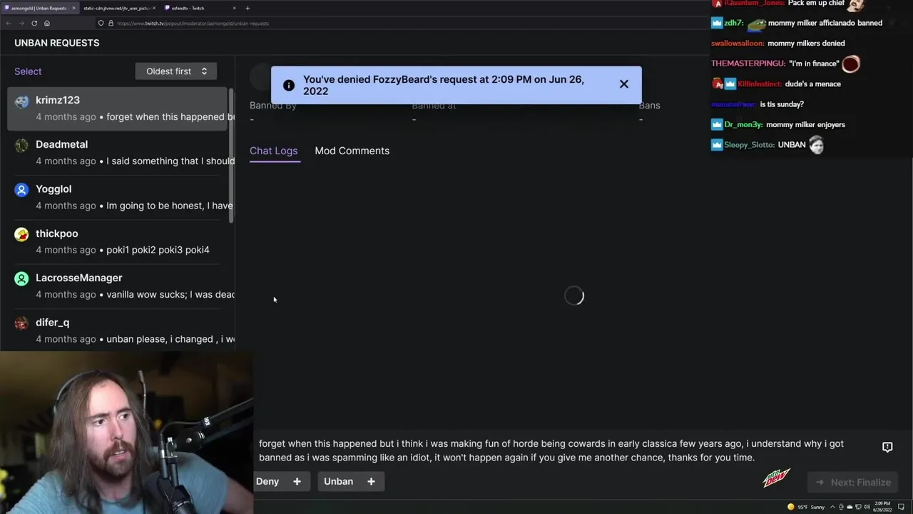Click the padlock site security icon
This screenshot has height=514, width=913.
[x=110, y=23]
